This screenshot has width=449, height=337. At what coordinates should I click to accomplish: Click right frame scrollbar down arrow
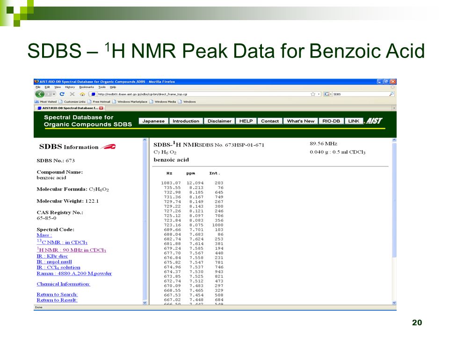(394, 302)
